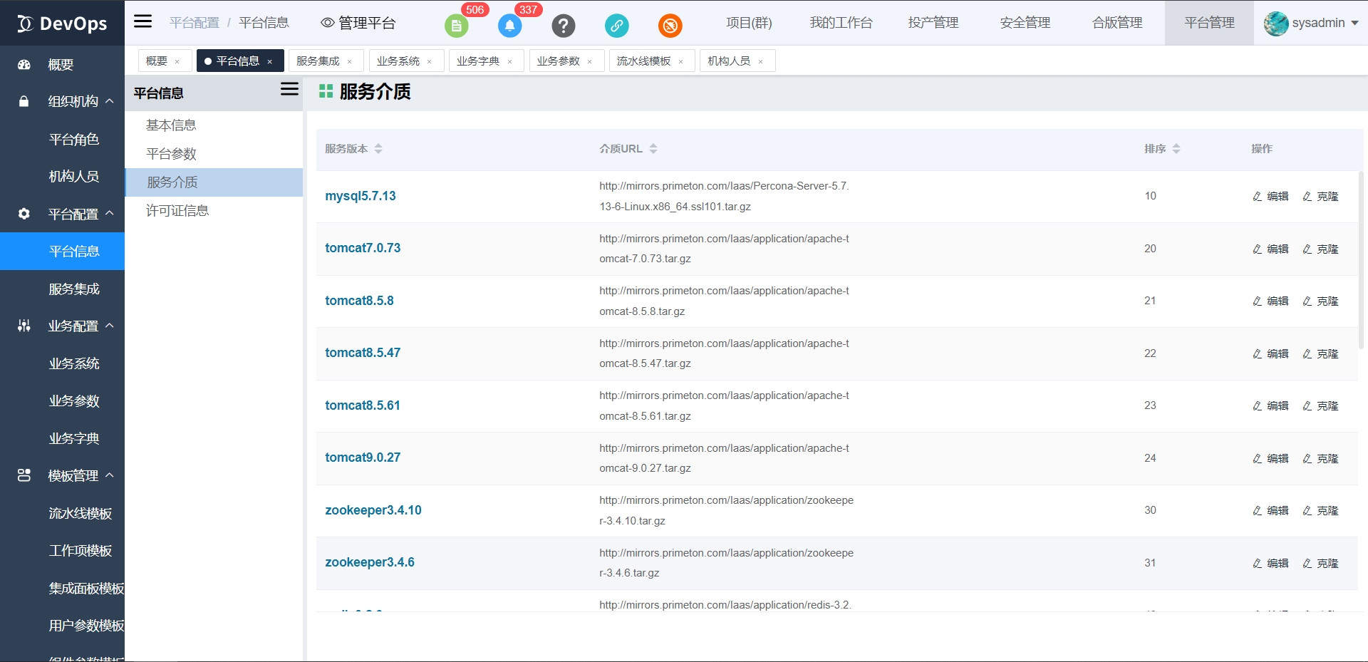Switch to the 业务字典 tab
1368x662 pixels.
(x=478, y=61)
